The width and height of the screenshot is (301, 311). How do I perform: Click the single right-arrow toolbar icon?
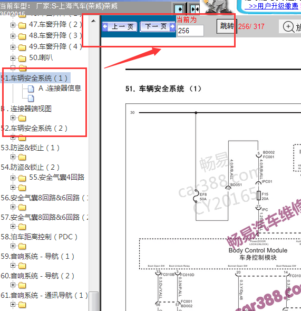coord(179,9)
